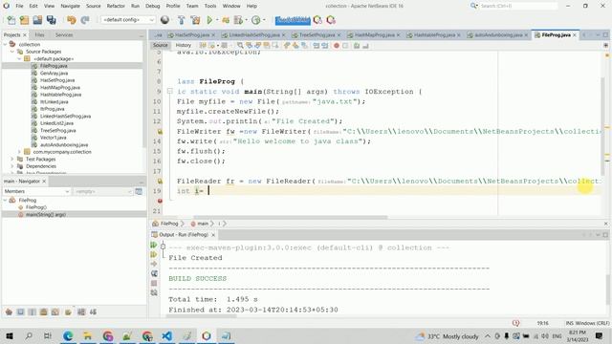
Task: Click the Save All toolbar icon
Action: pyautogui.click(x=51, y=20)
